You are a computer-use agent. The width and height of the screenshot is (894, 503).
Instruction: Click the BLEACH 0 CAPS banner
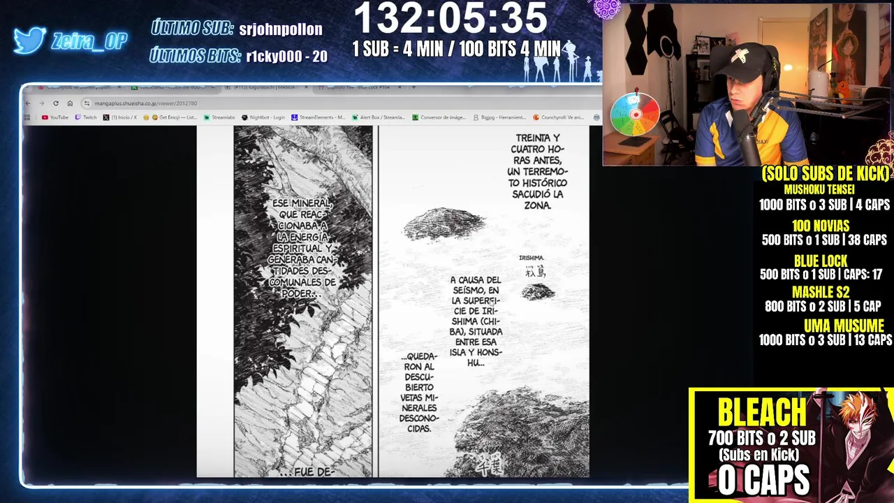(x=791, y=445)
